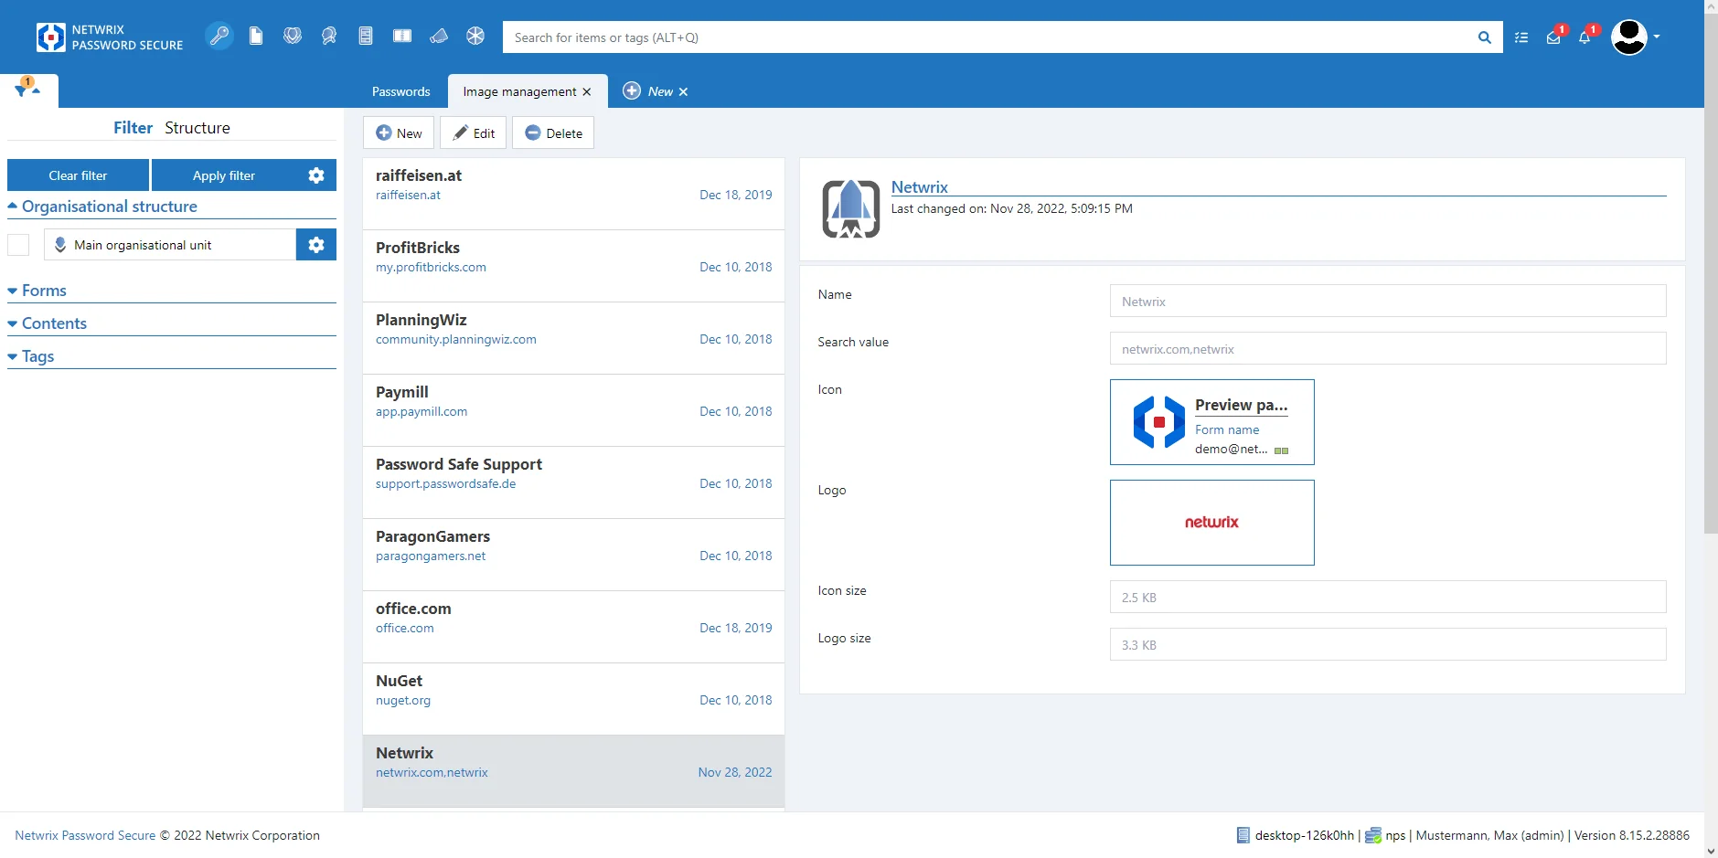Image resolution: width=1718 pixels, height=858 pixels.
Task: Click the Clear filter button
Action: [78, 175]
